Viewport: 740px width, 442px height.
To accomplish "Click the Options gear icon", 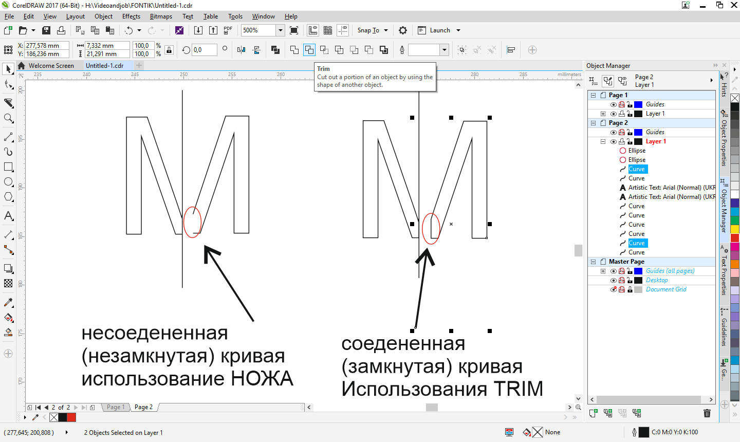I will 403,30.
